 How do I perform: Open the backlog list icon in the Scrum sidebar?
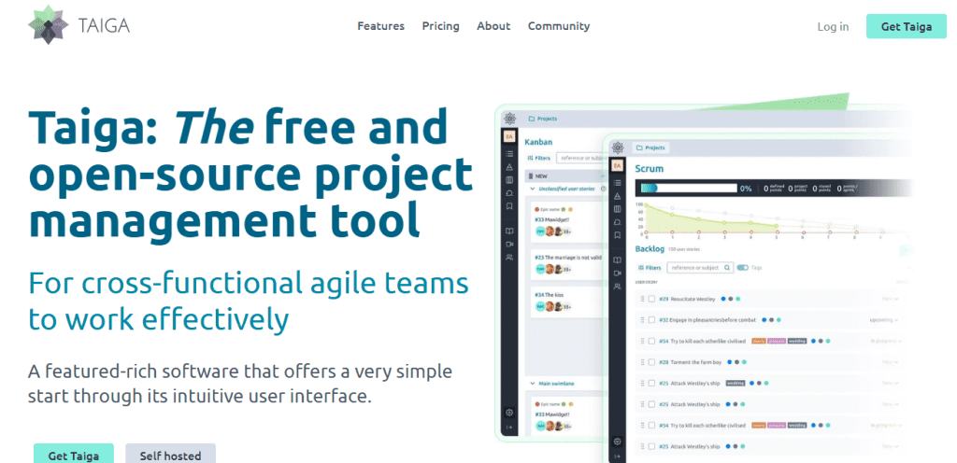coord(617,183)
